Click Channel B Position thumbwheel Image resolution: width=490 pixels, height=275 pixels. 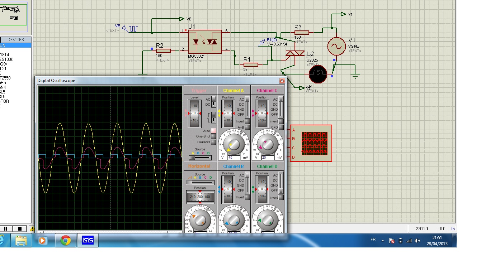pyautogui.click(x=228, y=189)
